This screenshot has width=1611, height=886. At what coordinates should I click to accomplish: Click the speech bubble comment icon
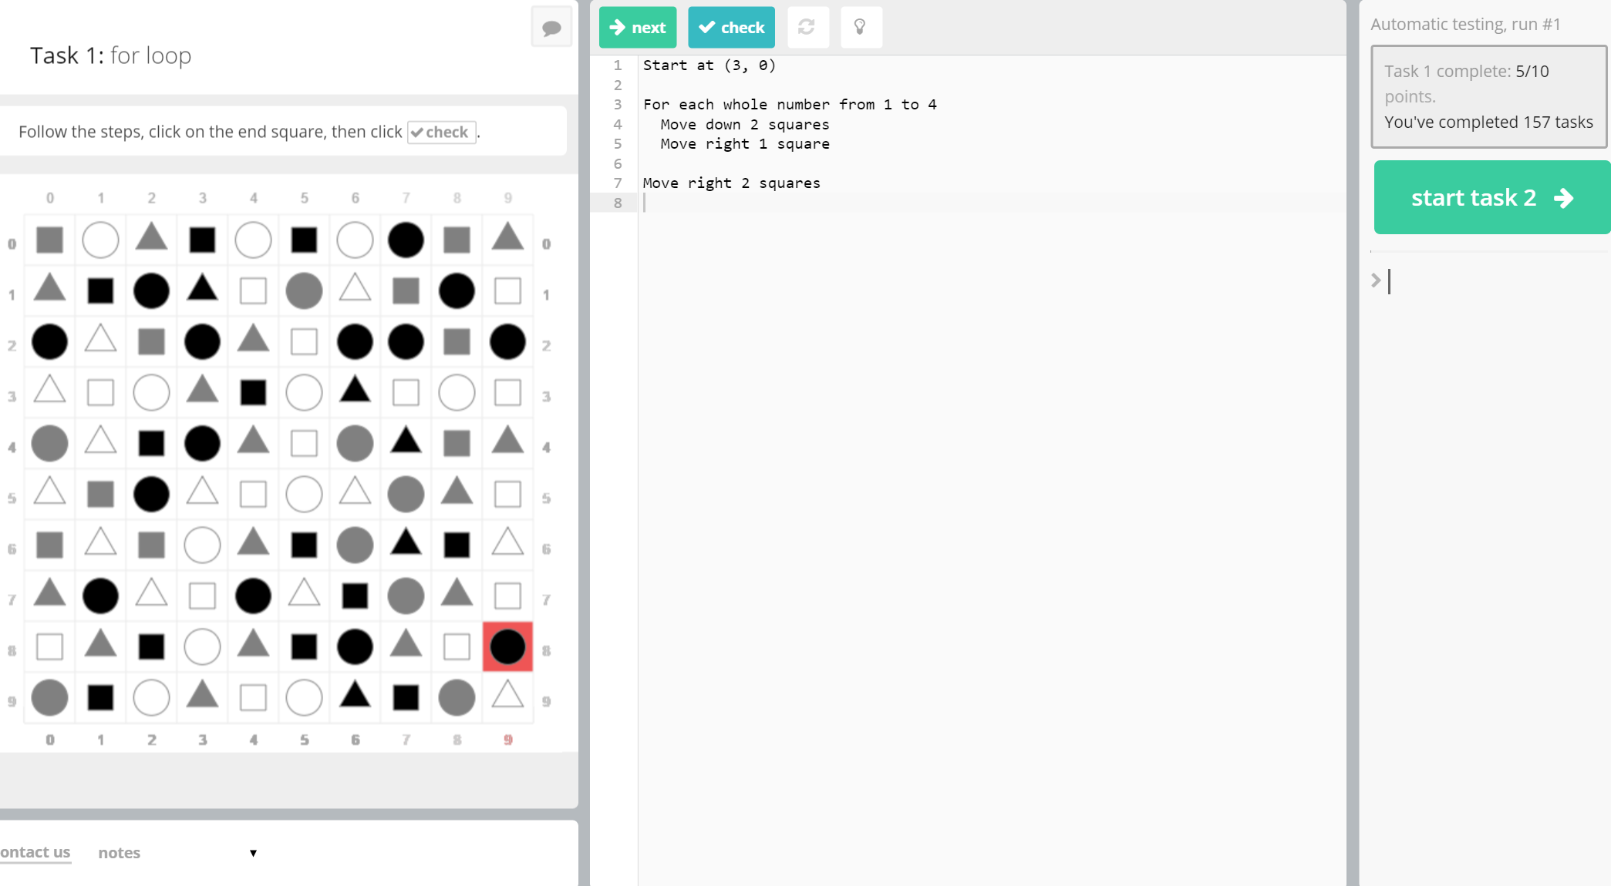[x=551, y=29]
